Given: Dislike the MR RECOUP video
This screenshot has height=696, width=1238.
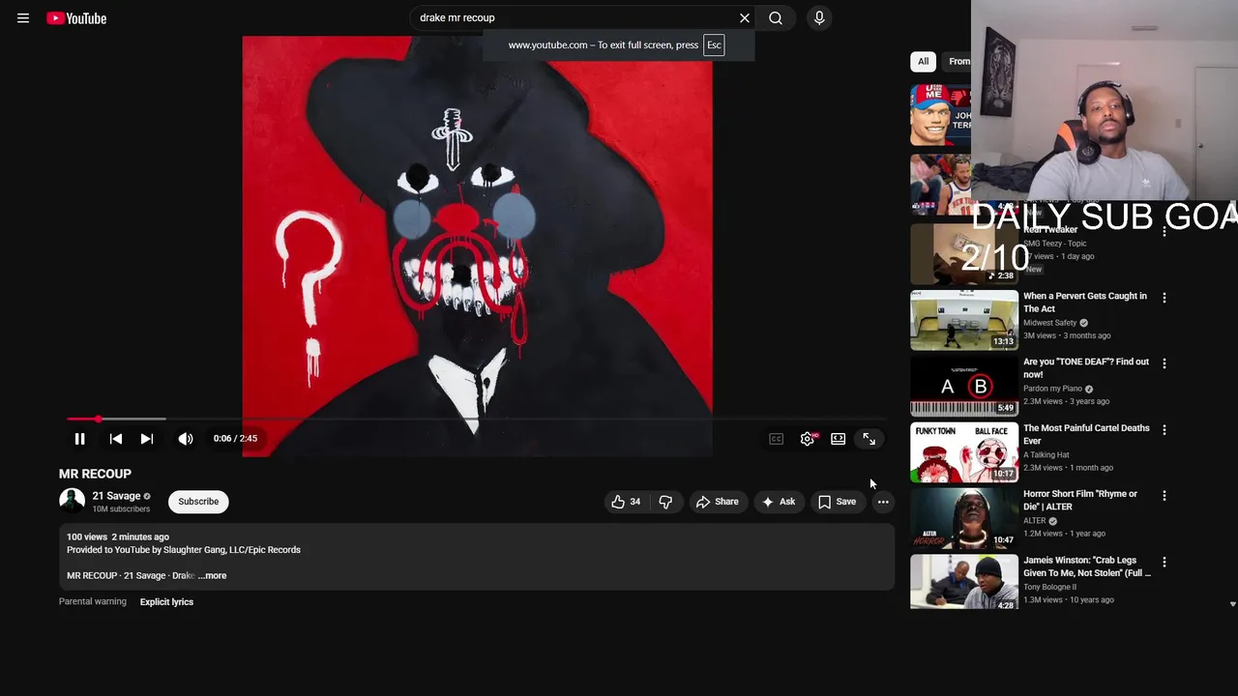Looking at the screenshot, I should (665, 502).
